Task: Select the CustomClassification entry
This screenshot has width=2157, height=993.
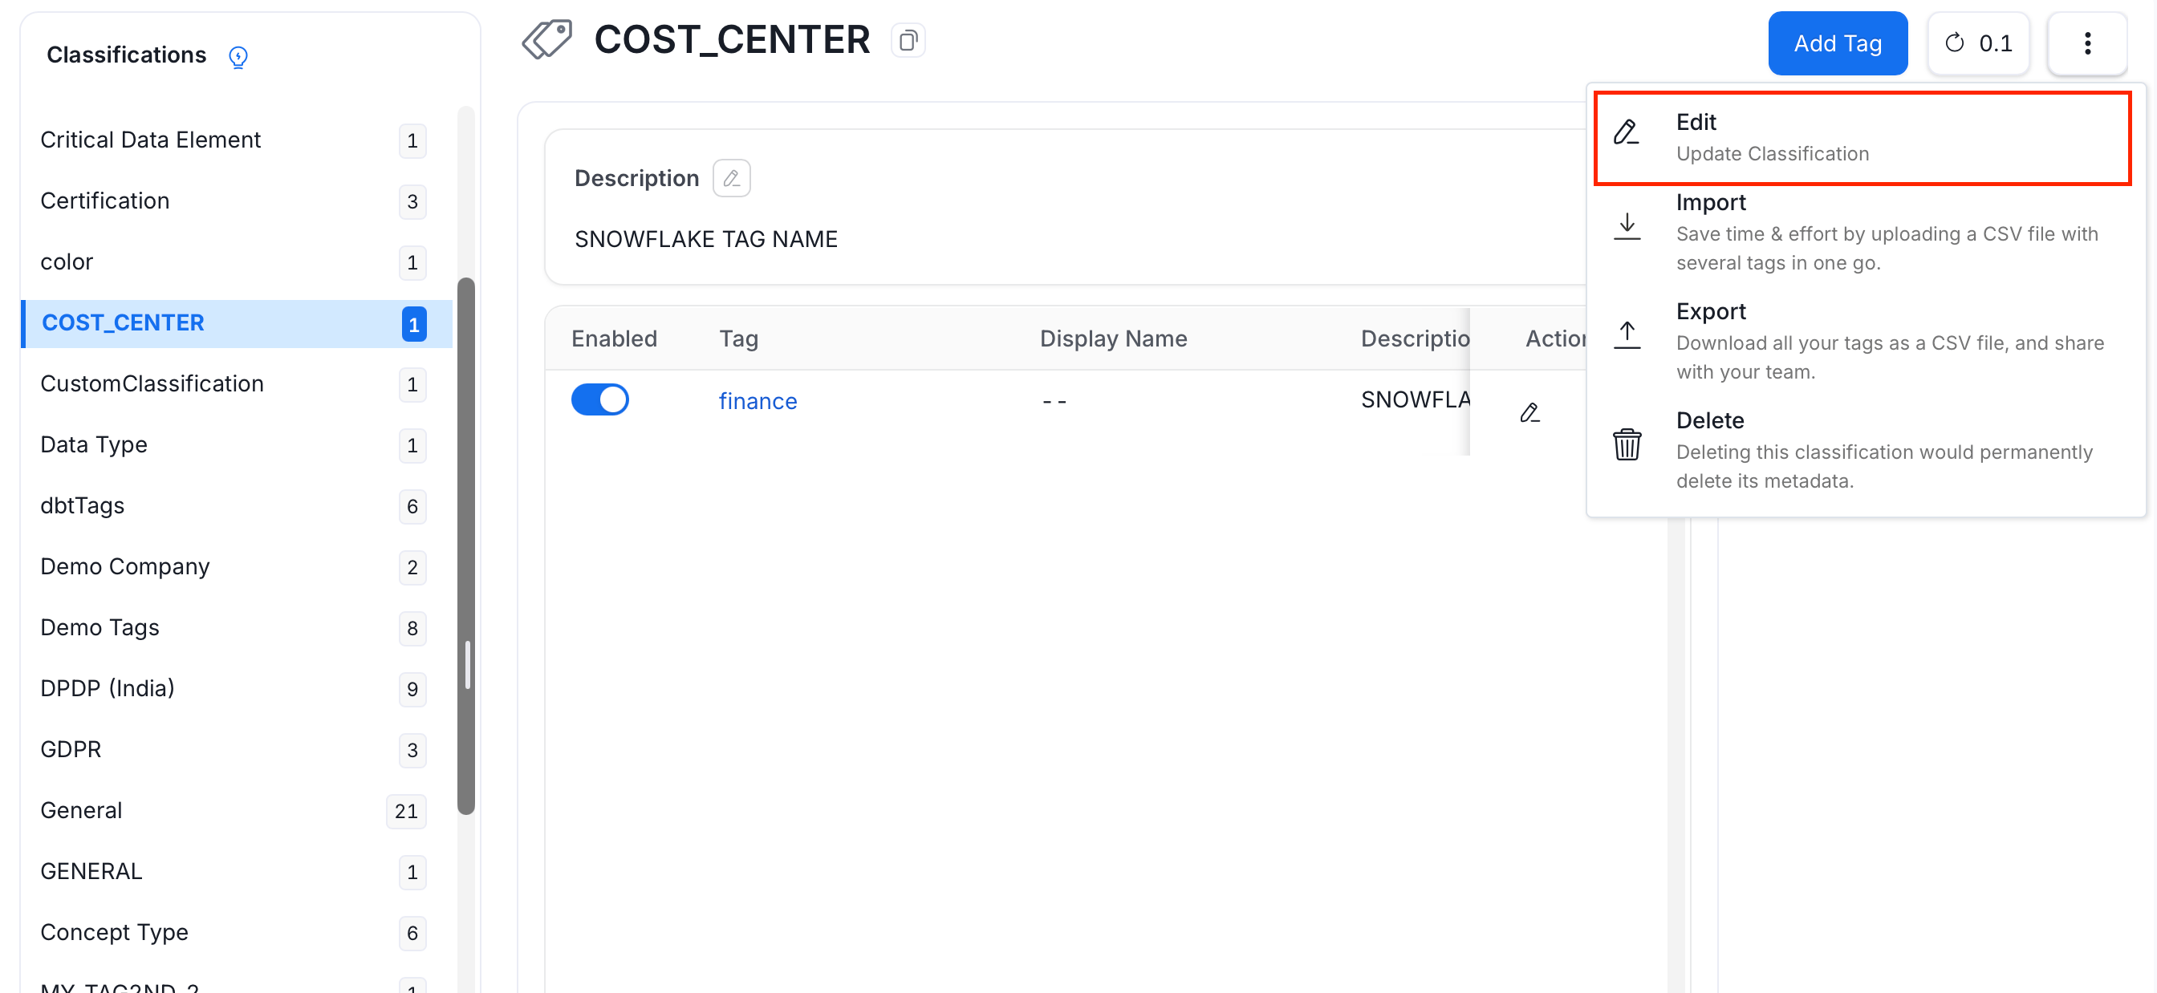Action: 236,384
